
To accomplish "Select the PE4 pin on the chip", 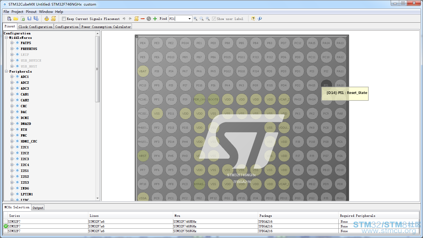I will pos(143,43).
